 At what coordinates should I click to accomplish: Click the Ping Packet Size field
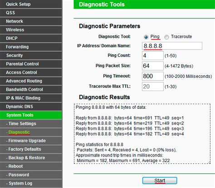[x=153, y=66]
